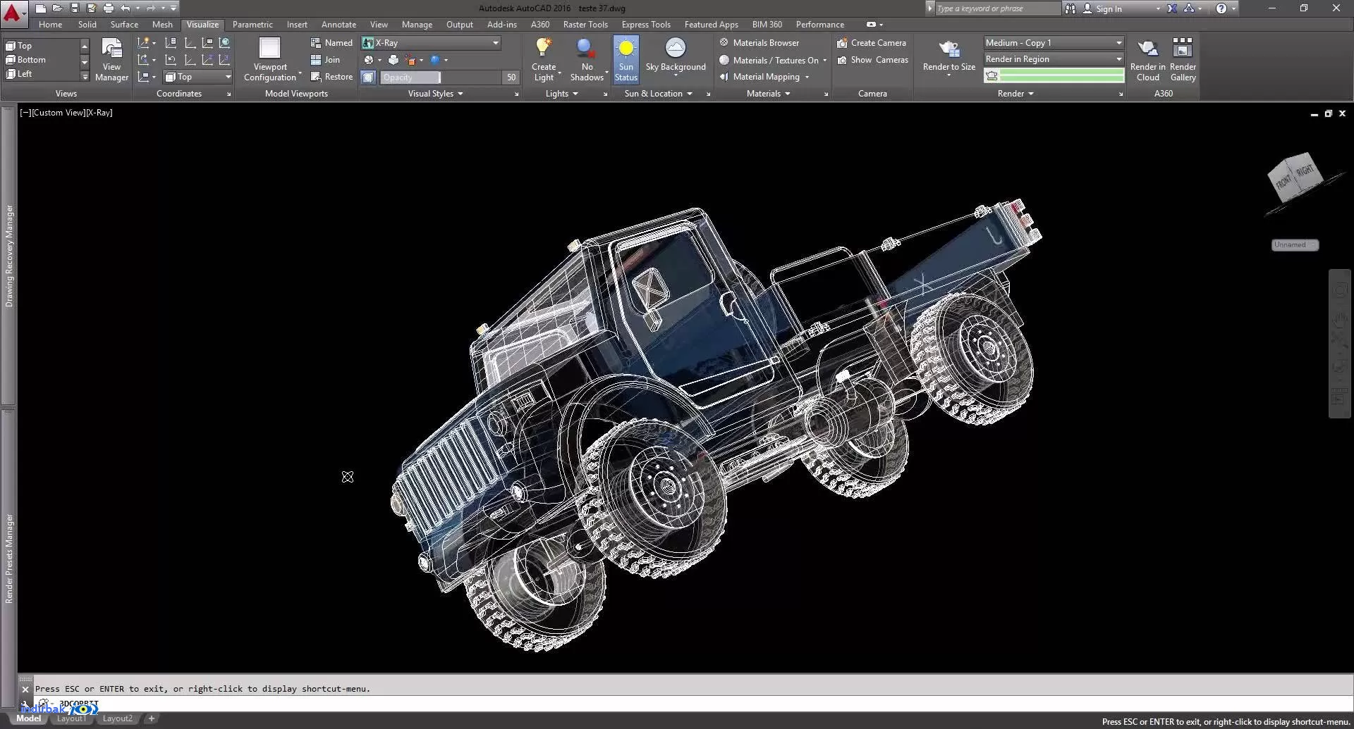Click the render window teapot icon
1354x729 pixels.
992,75
